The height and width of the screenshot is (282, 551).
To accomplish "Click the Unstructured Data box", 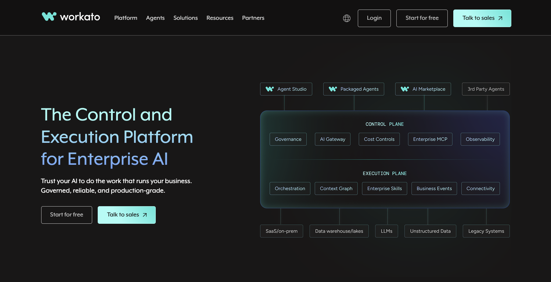I will pyautogui.click(x=430, y=231).
